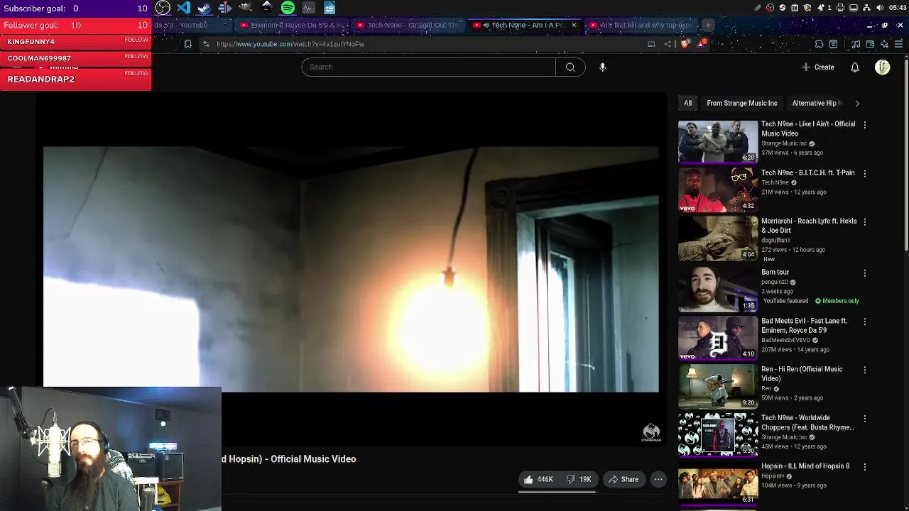Screen dimensions: 909x511
Task: Click the Share button
Action: click(x=624, y=479)
